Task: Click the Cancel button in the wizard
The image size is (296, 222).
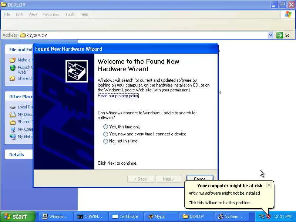Action: pos(200,179)
